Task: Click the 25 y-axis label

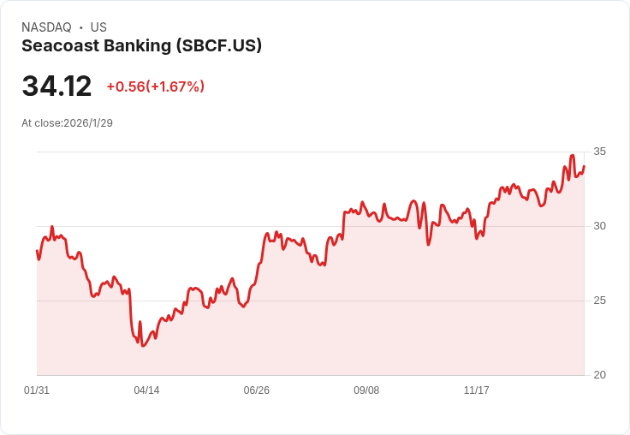Action: [600, 301]
